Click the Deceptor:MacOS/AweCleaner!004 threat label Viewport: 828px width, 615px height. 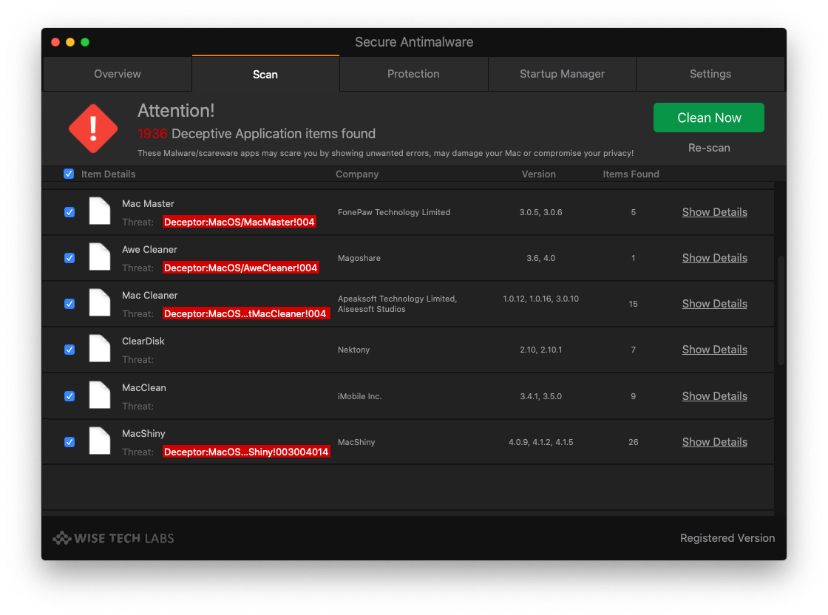(x=240, y=268)
